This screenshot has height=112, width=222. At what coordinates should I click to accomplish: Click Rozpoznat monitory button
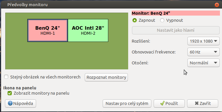106,77
